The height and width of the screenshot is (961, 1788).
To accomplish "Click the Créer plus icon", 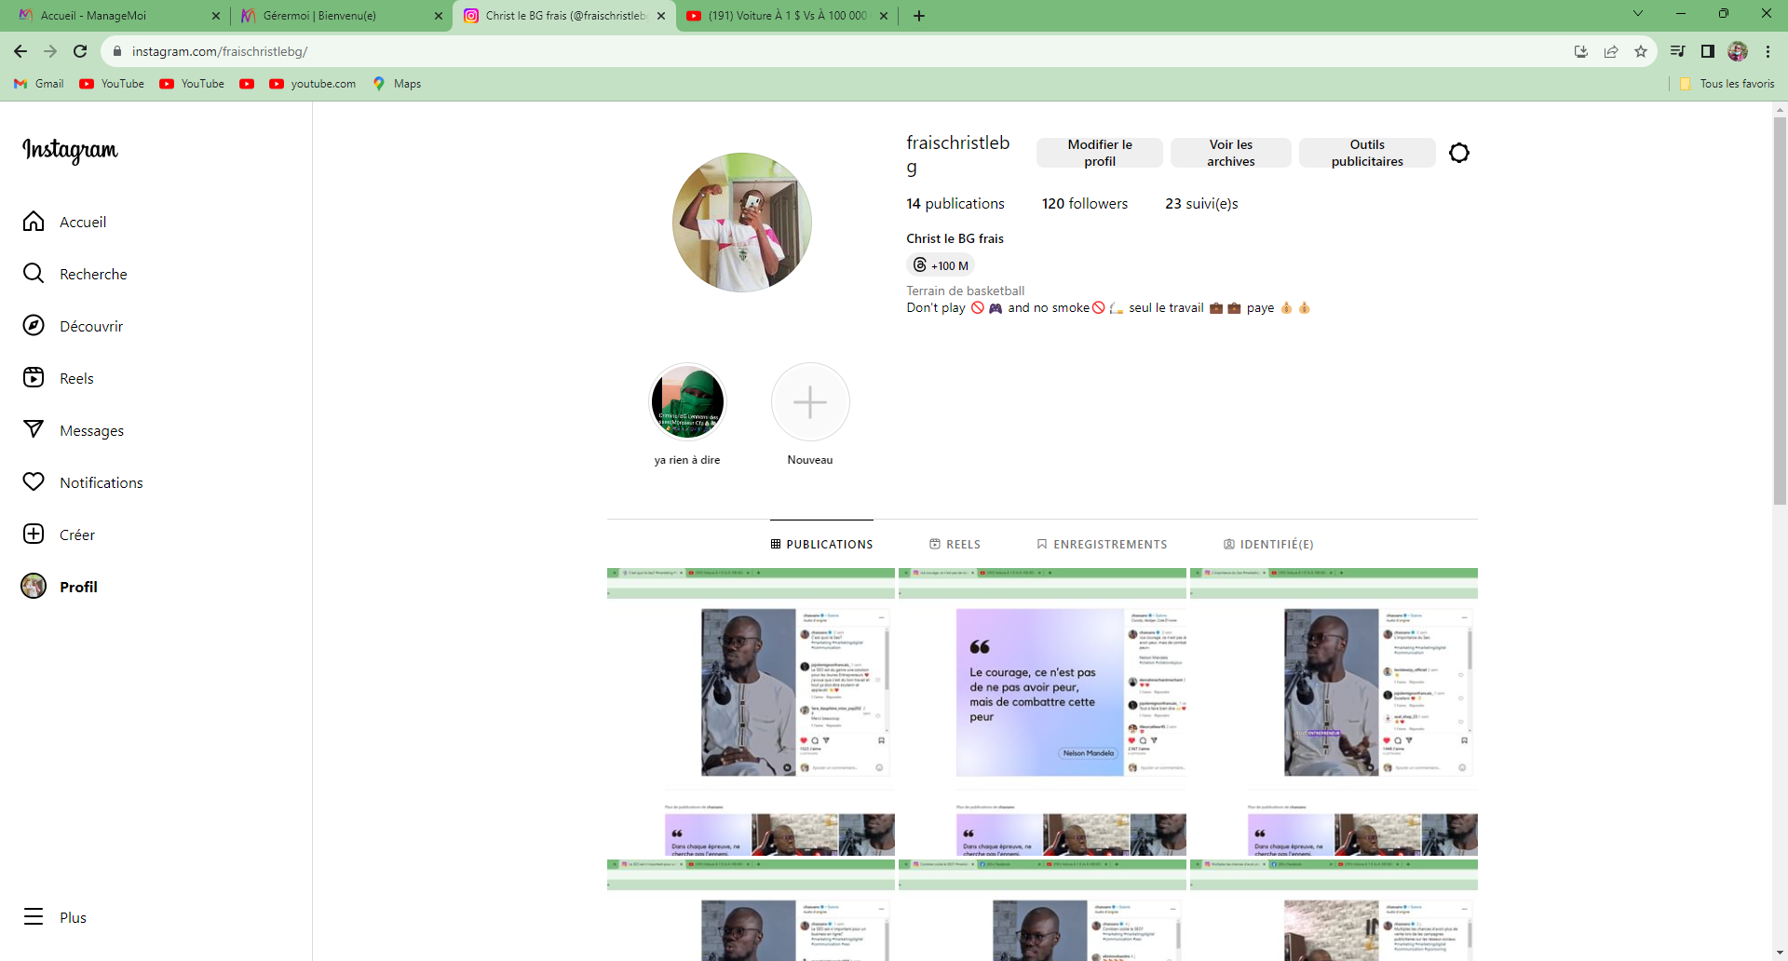I will click(34, 535).
